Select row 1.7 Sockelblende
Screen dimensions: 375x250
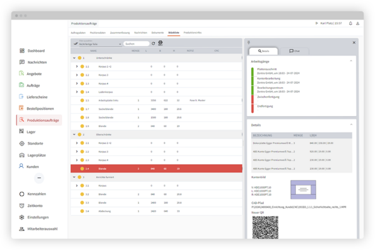156,109
